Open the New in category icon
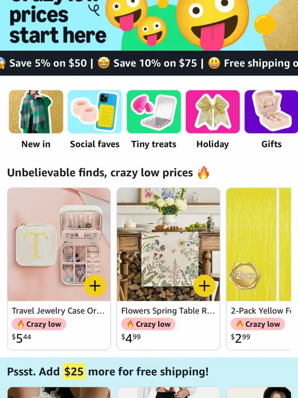Viewport: 298px width, 398px height. [36, 112]
